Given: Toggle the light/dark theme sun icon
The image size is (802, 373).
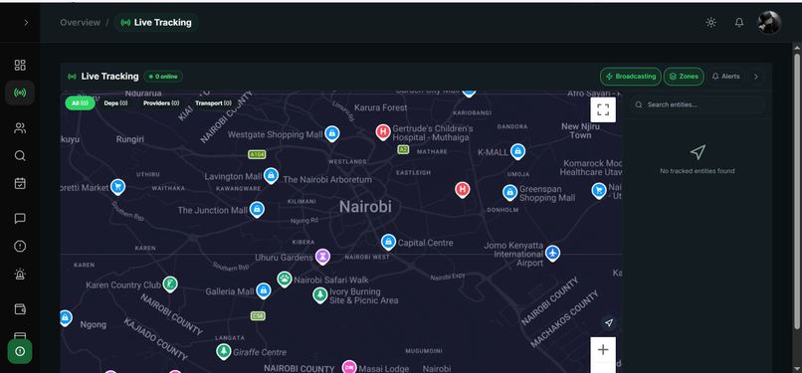Looking at the screenshot, I should 711,23.
